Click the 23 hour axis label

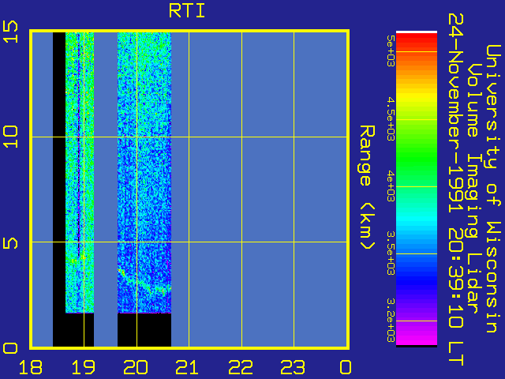(293, 367)
